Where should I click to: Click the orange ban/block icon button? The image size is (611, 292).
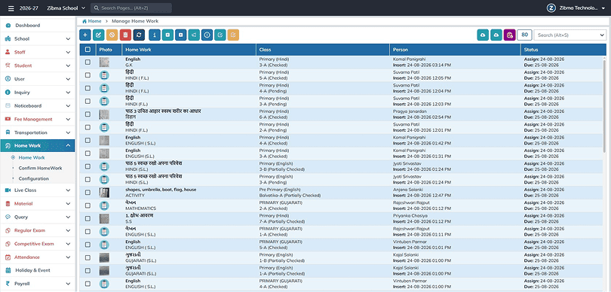point(112,35)
